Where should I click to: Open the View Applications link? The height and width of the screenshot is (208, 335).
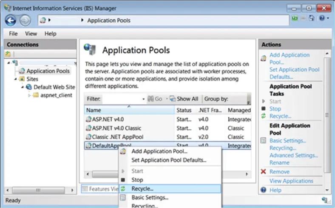(292, 181)
